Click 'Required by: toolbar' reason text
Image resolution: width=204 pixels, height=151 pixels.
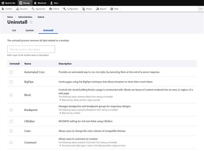(71, 113)
